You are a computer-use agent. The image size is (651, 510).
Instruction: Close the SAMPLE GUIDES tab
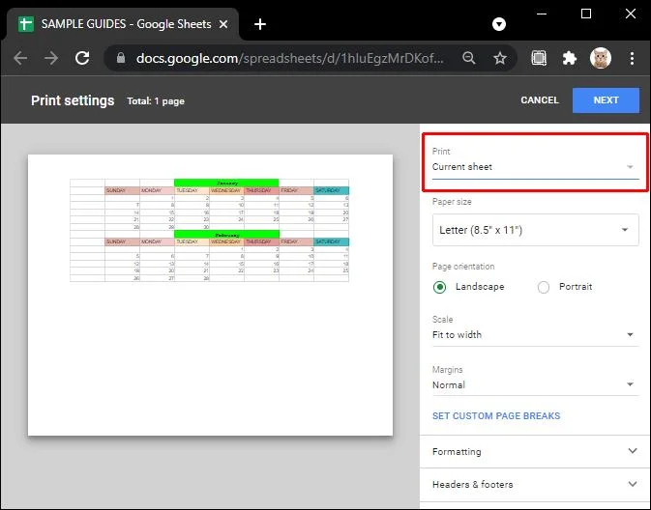(x=223, y=24)
